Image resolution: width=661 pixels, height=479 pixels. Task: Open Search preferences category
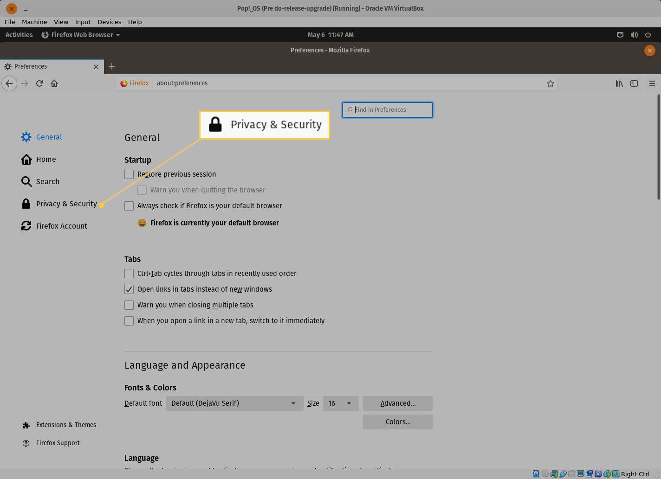tap(40, 182)
